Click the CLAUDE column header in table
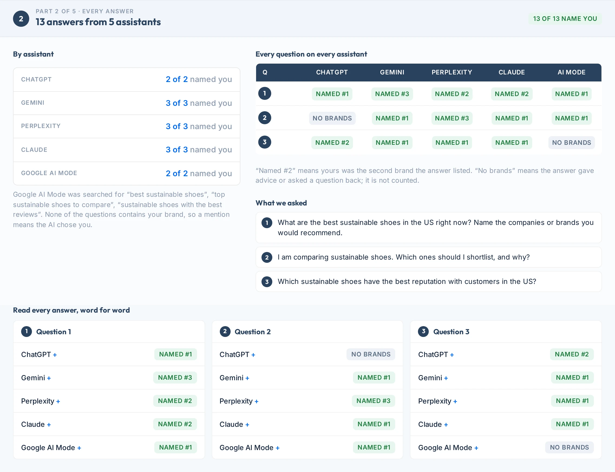Image resolution: width=615 pixels, height=472 pixels. [512, 73]
